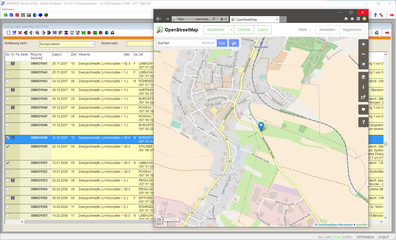
Task: Open the Aktionen menu
Action: coord(8,9)
